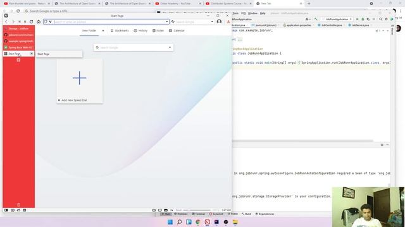Click the Vivaldi home button
405x227 pixels.
pyautogui.click(x=39, y=22)
